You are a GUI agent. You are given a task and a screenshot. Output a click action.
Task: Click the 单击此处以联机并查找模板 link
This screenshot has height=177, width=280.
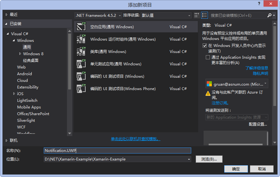point(135,139)
